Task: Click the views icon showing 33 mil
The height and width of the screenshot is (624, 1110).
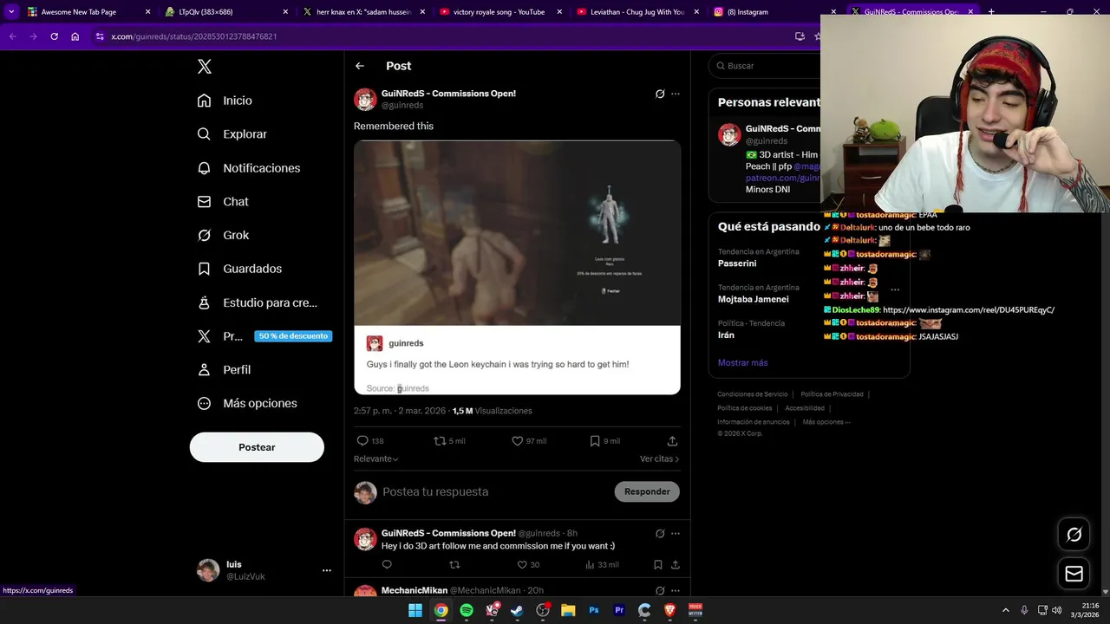Action: [x=590, y=565]
